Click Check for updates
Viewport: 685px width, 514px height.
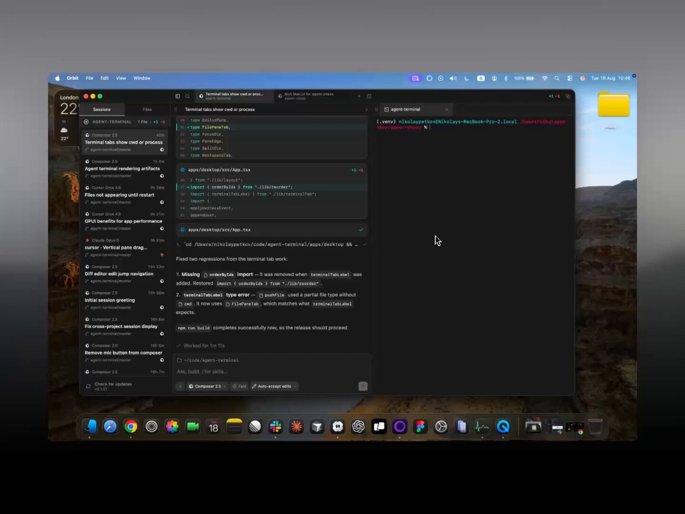[x=113, y=384]
